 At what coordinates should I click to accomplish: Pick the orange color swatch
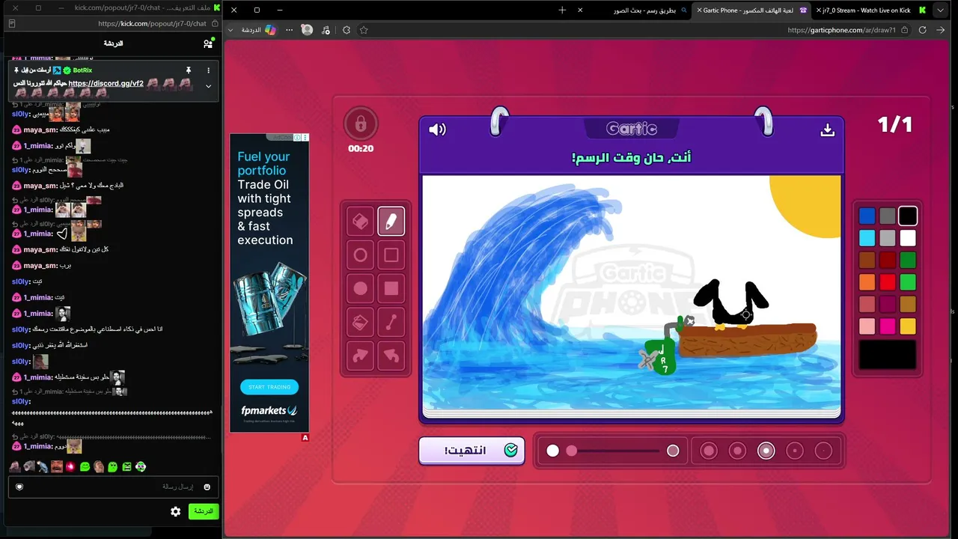click(867, 282)
